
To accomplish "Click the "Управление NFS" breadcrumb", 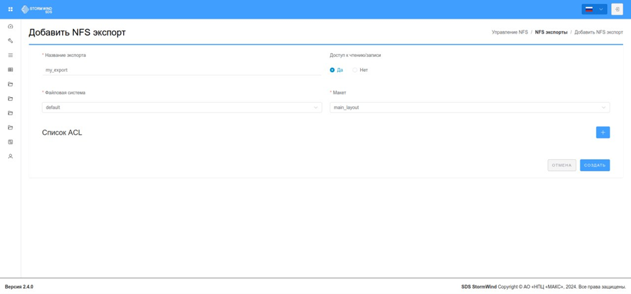I will pos(509,32).
